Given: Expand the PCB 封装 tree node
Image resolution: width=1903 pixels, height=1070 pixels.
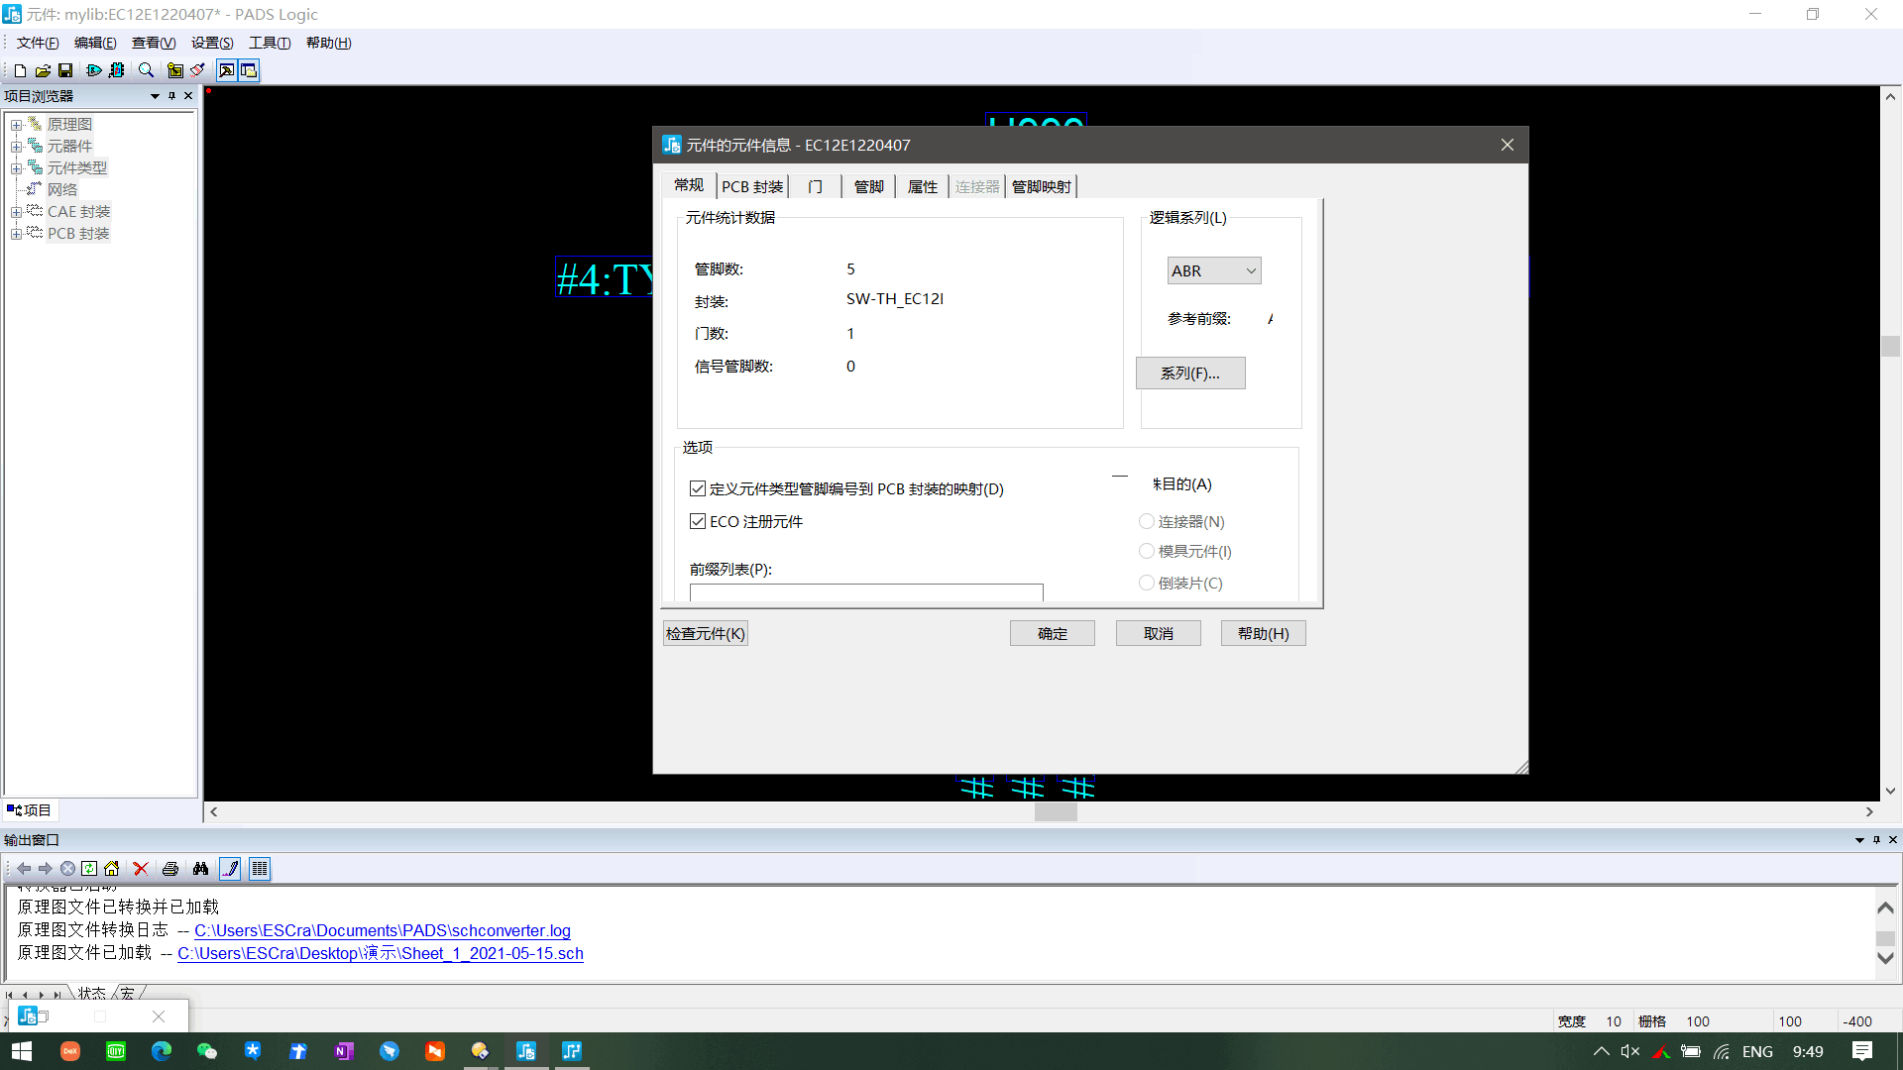Looking at the screenshot, I should (16, 234).
